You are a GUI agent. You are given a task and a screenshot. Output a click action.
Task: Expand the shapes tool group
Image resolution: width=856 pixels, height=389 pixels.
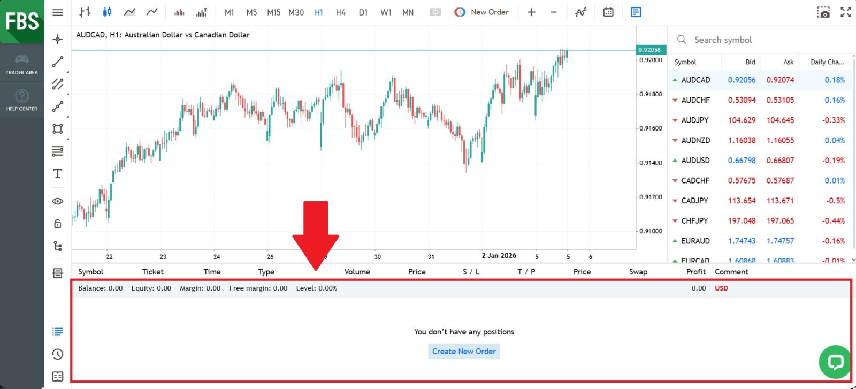(58, 128)
